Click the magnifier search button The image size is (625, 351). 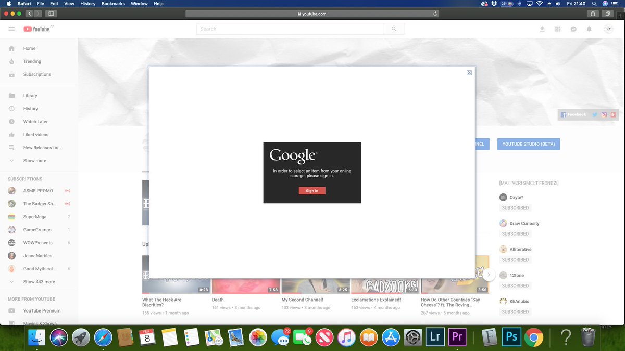pyautogui.click(x=394, y=29)
